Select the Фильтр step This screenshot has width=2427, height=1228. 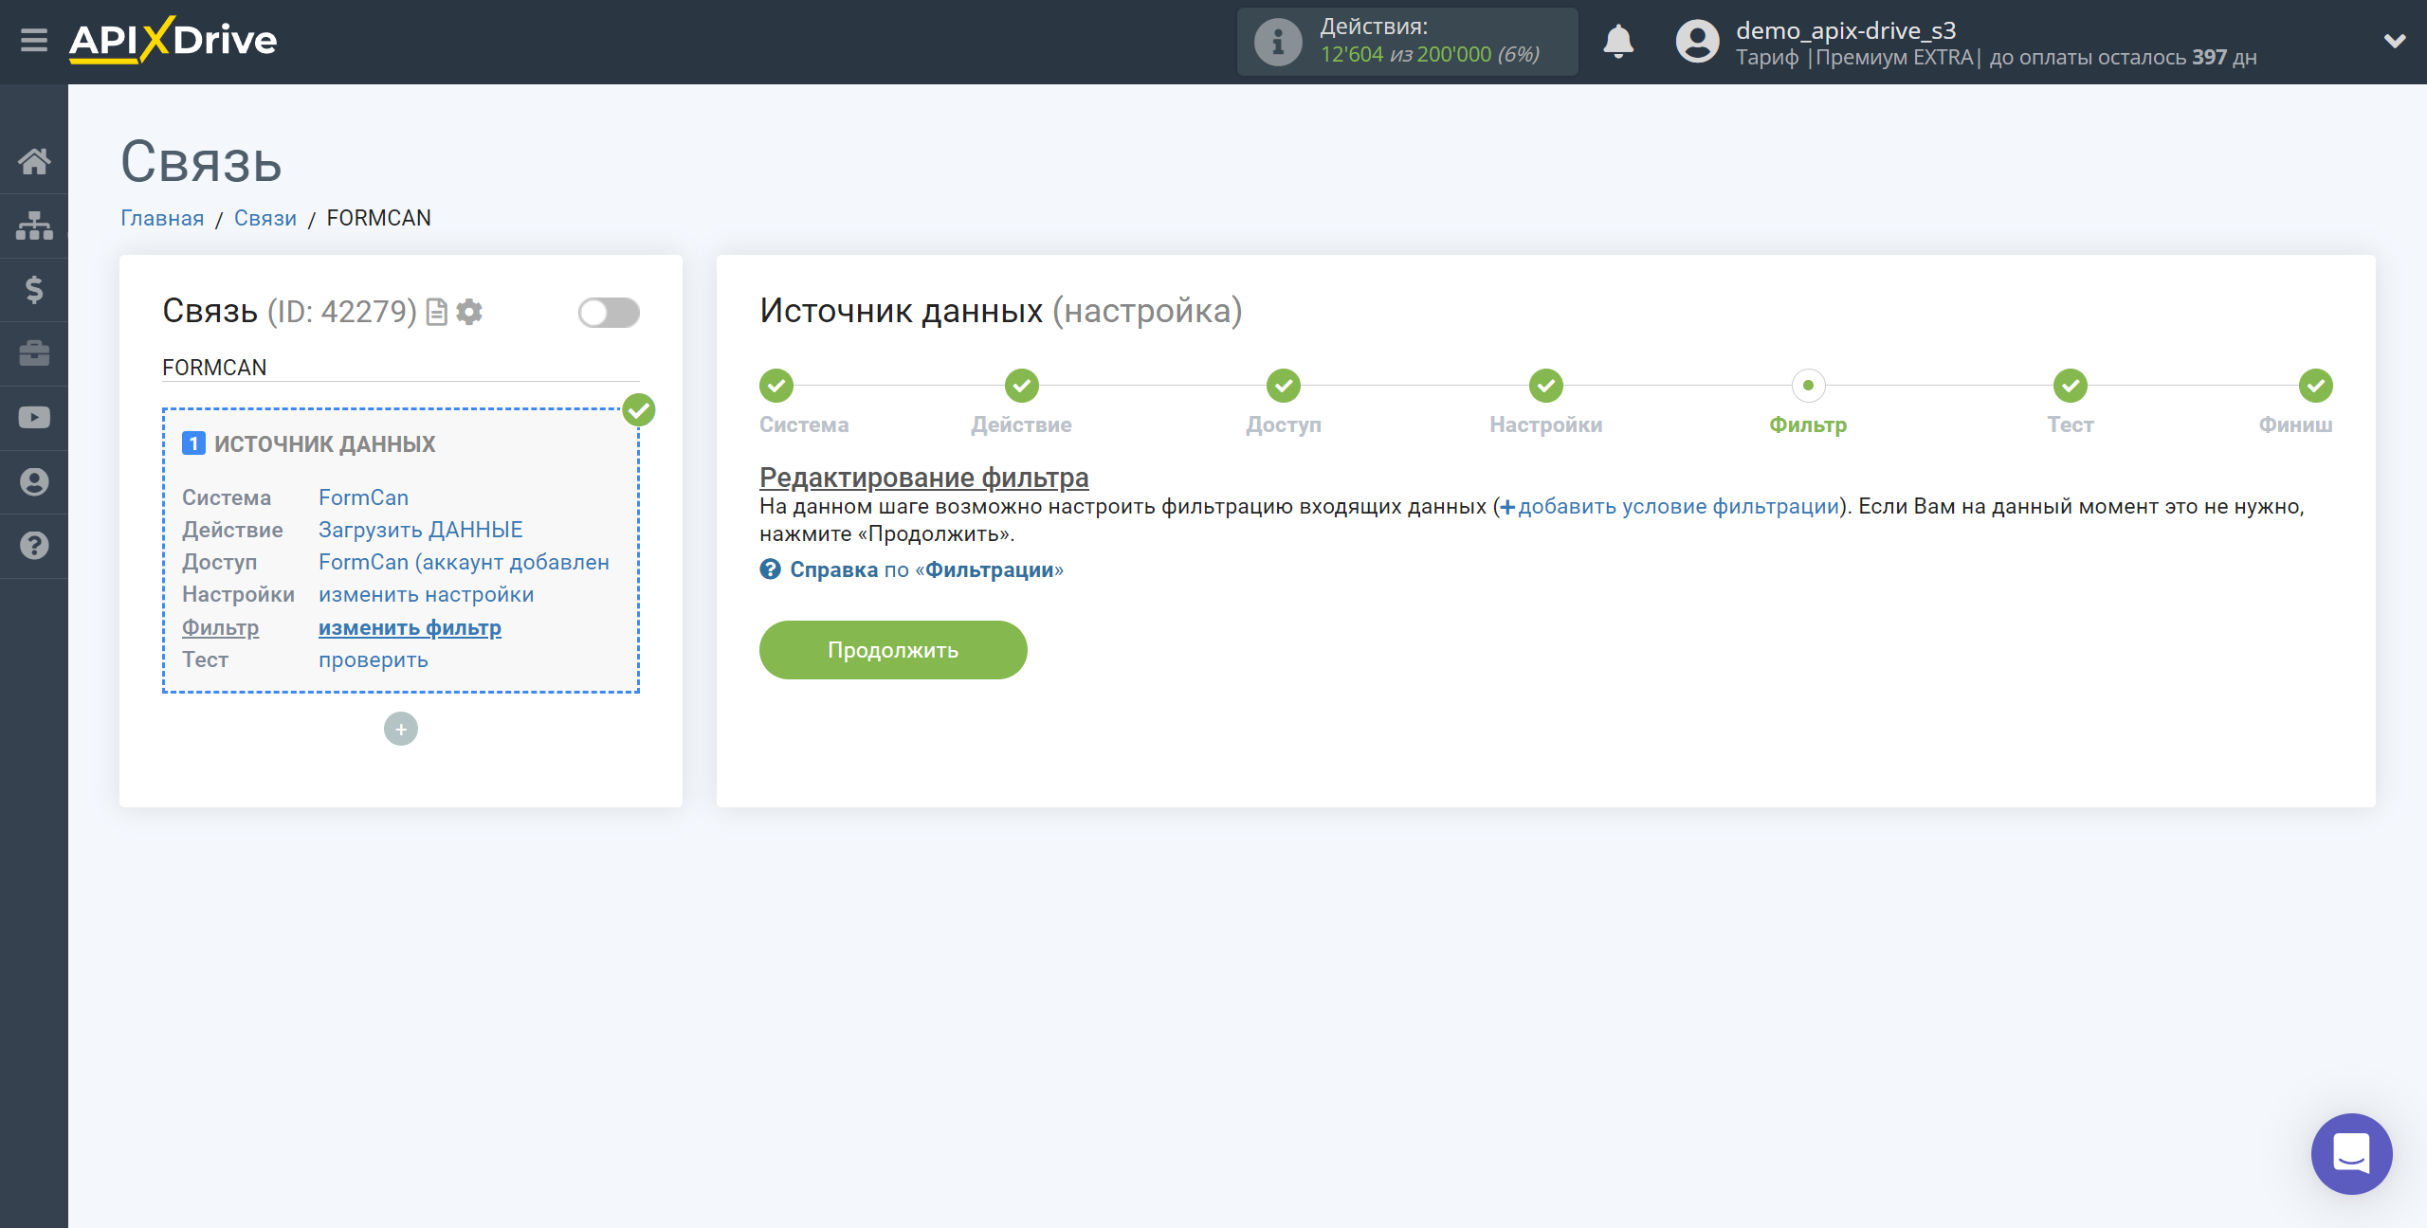(1808, 403)
